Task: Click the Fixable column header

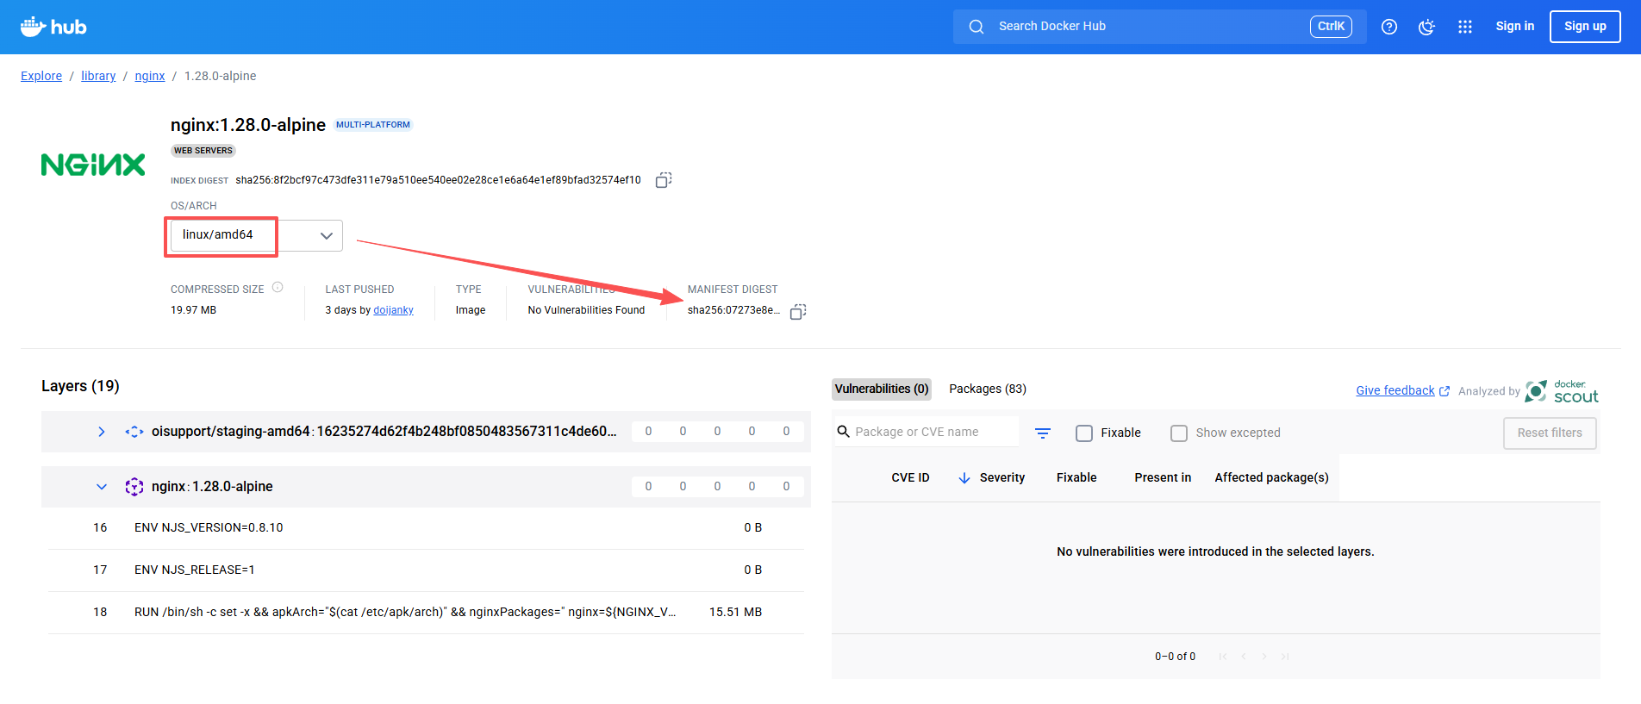Action: (1076, 478)
